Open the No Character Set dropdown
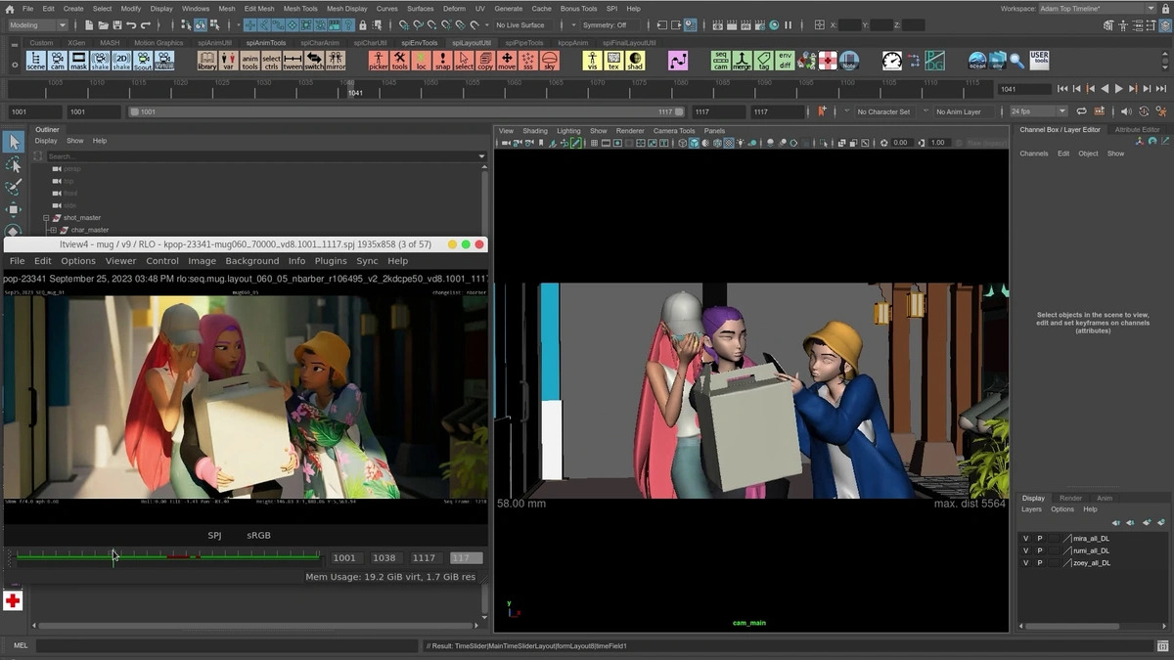 tap(885, 110)
